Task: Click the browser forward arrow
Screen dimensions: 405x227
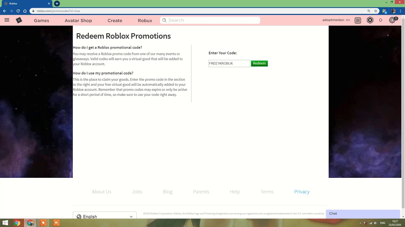Action: [11, 11]
